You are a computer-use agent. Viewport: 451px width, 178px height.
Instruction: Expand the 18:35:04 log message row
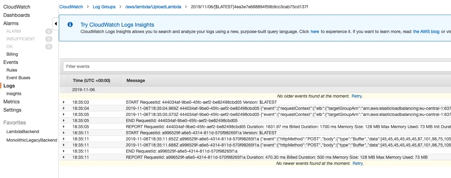tap(63, 108)
